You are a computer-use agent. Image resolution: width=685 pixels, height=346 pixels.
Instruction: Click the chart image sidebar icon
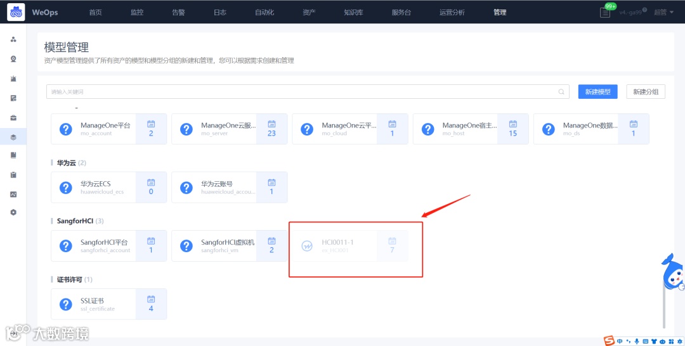click(x=13, y=194)
